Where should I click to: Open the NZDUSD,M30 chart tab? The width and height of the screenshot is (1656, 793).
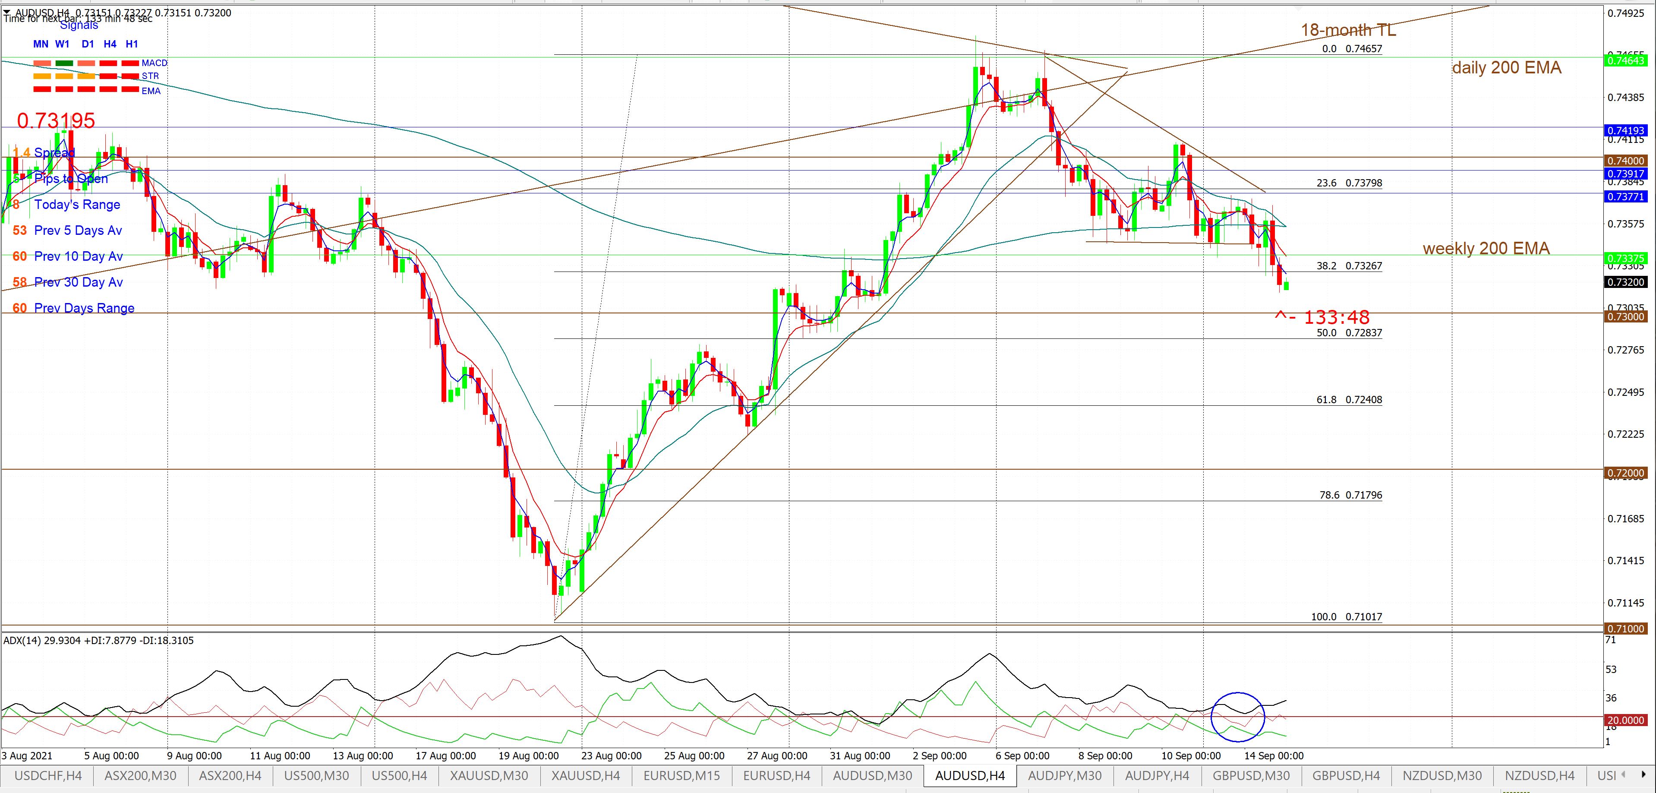1442,776
